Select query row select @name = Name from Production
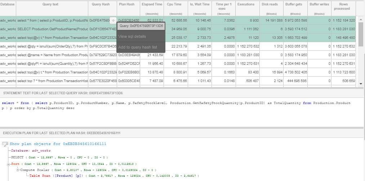Screen dimensions: 365x181 coord(178,55)
